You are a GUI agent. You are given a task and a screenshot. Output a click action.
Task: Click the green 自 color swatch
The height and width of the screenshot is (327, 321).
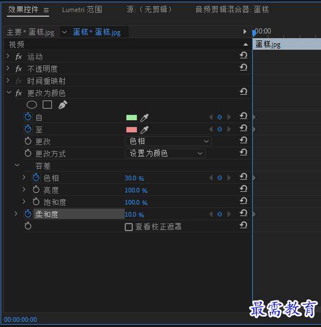coord(132,118)
